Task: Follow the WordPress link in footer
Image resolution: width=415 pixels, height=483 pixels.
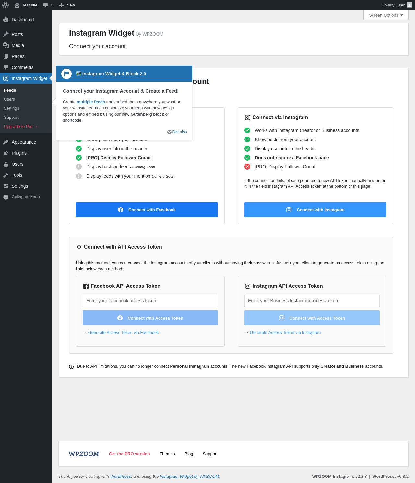Action: click(121, 477)
